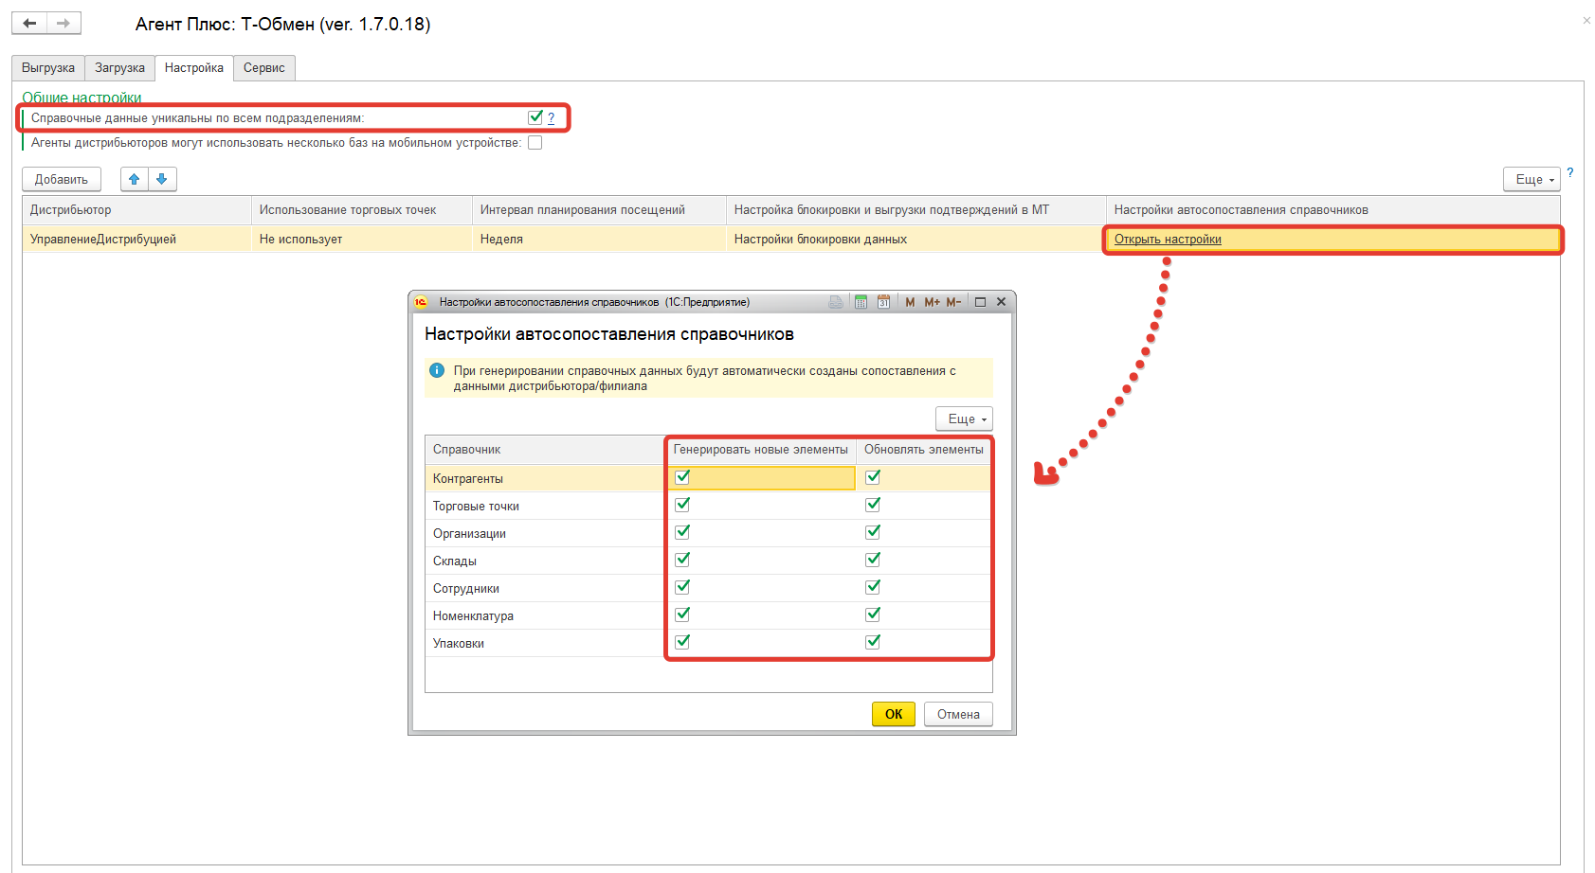This screenshot has width=1595, height=873.
Task: Click 'Генерировать новые элементы' column header
Action: [x=761, y=450]
